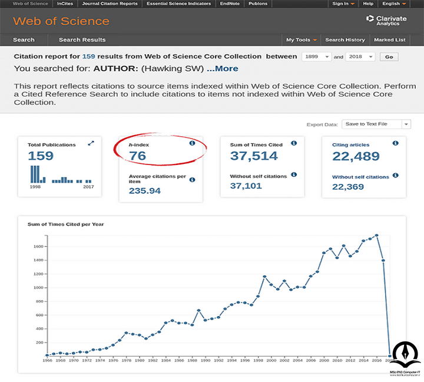Click the 22,489 citing articles value
The image size is (424, 382).
tap(356, 156)
